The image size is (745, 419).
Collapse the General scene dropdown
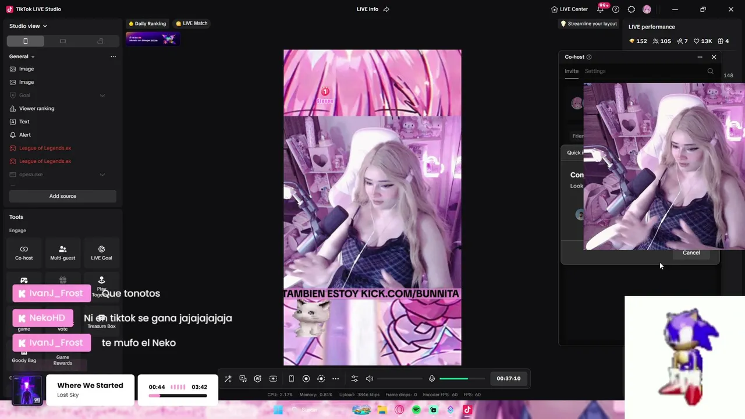coord(33,56)
